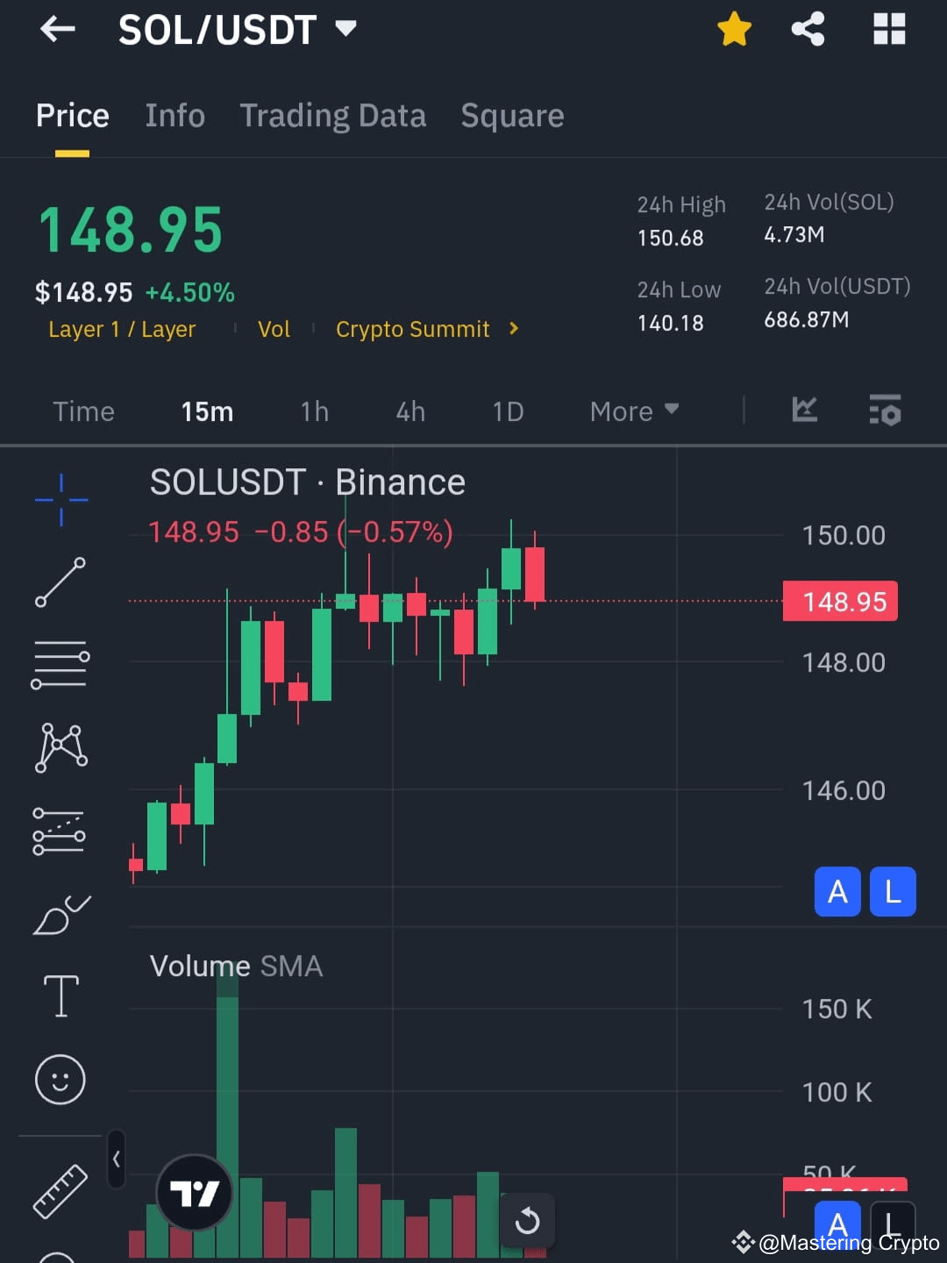The height and width of the screenshot is (1263, 947).
Task: Open the indicator settings icon
Action: (x=885, y=410)
